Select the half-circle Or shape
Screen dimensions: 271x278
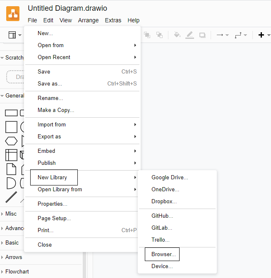pos(11,183)
